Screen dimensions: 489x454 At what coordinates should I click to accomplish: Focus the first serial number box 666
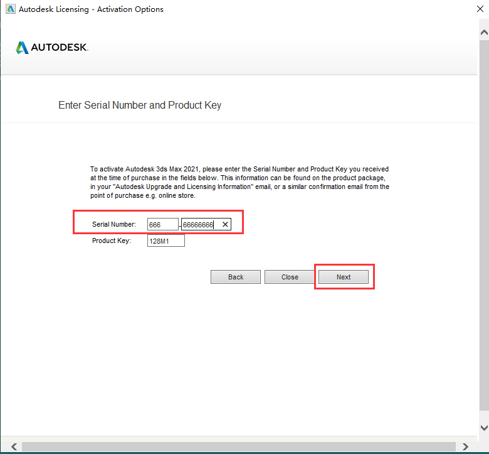[x=163, y=224]
